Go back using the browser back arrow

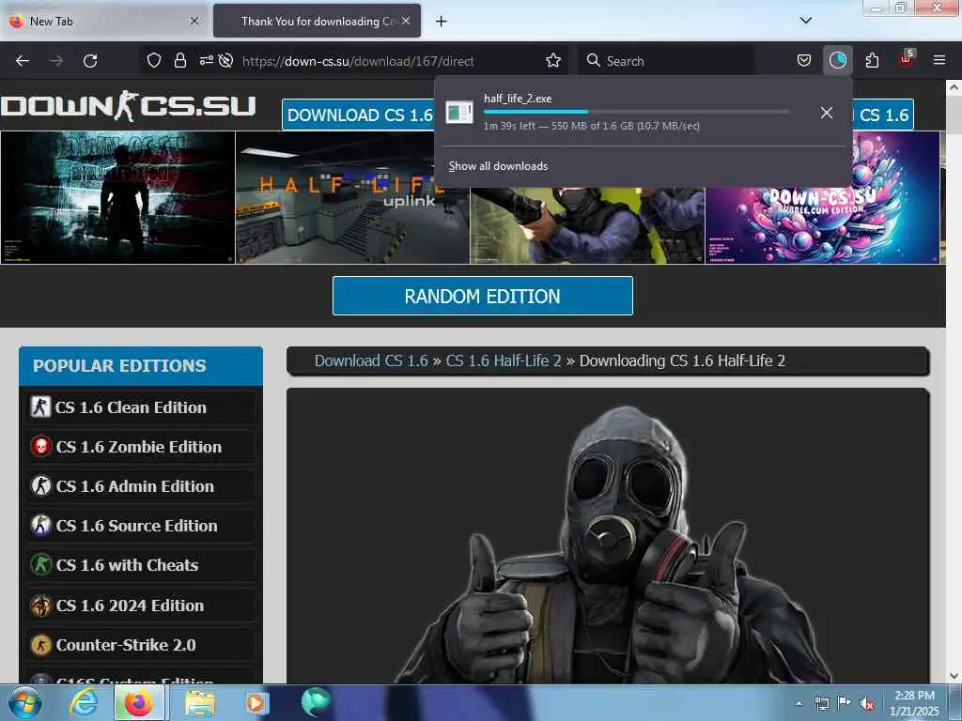23,61
